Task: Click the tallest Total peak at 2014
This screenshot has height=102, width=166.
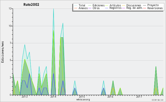Action: click(53, 9)
